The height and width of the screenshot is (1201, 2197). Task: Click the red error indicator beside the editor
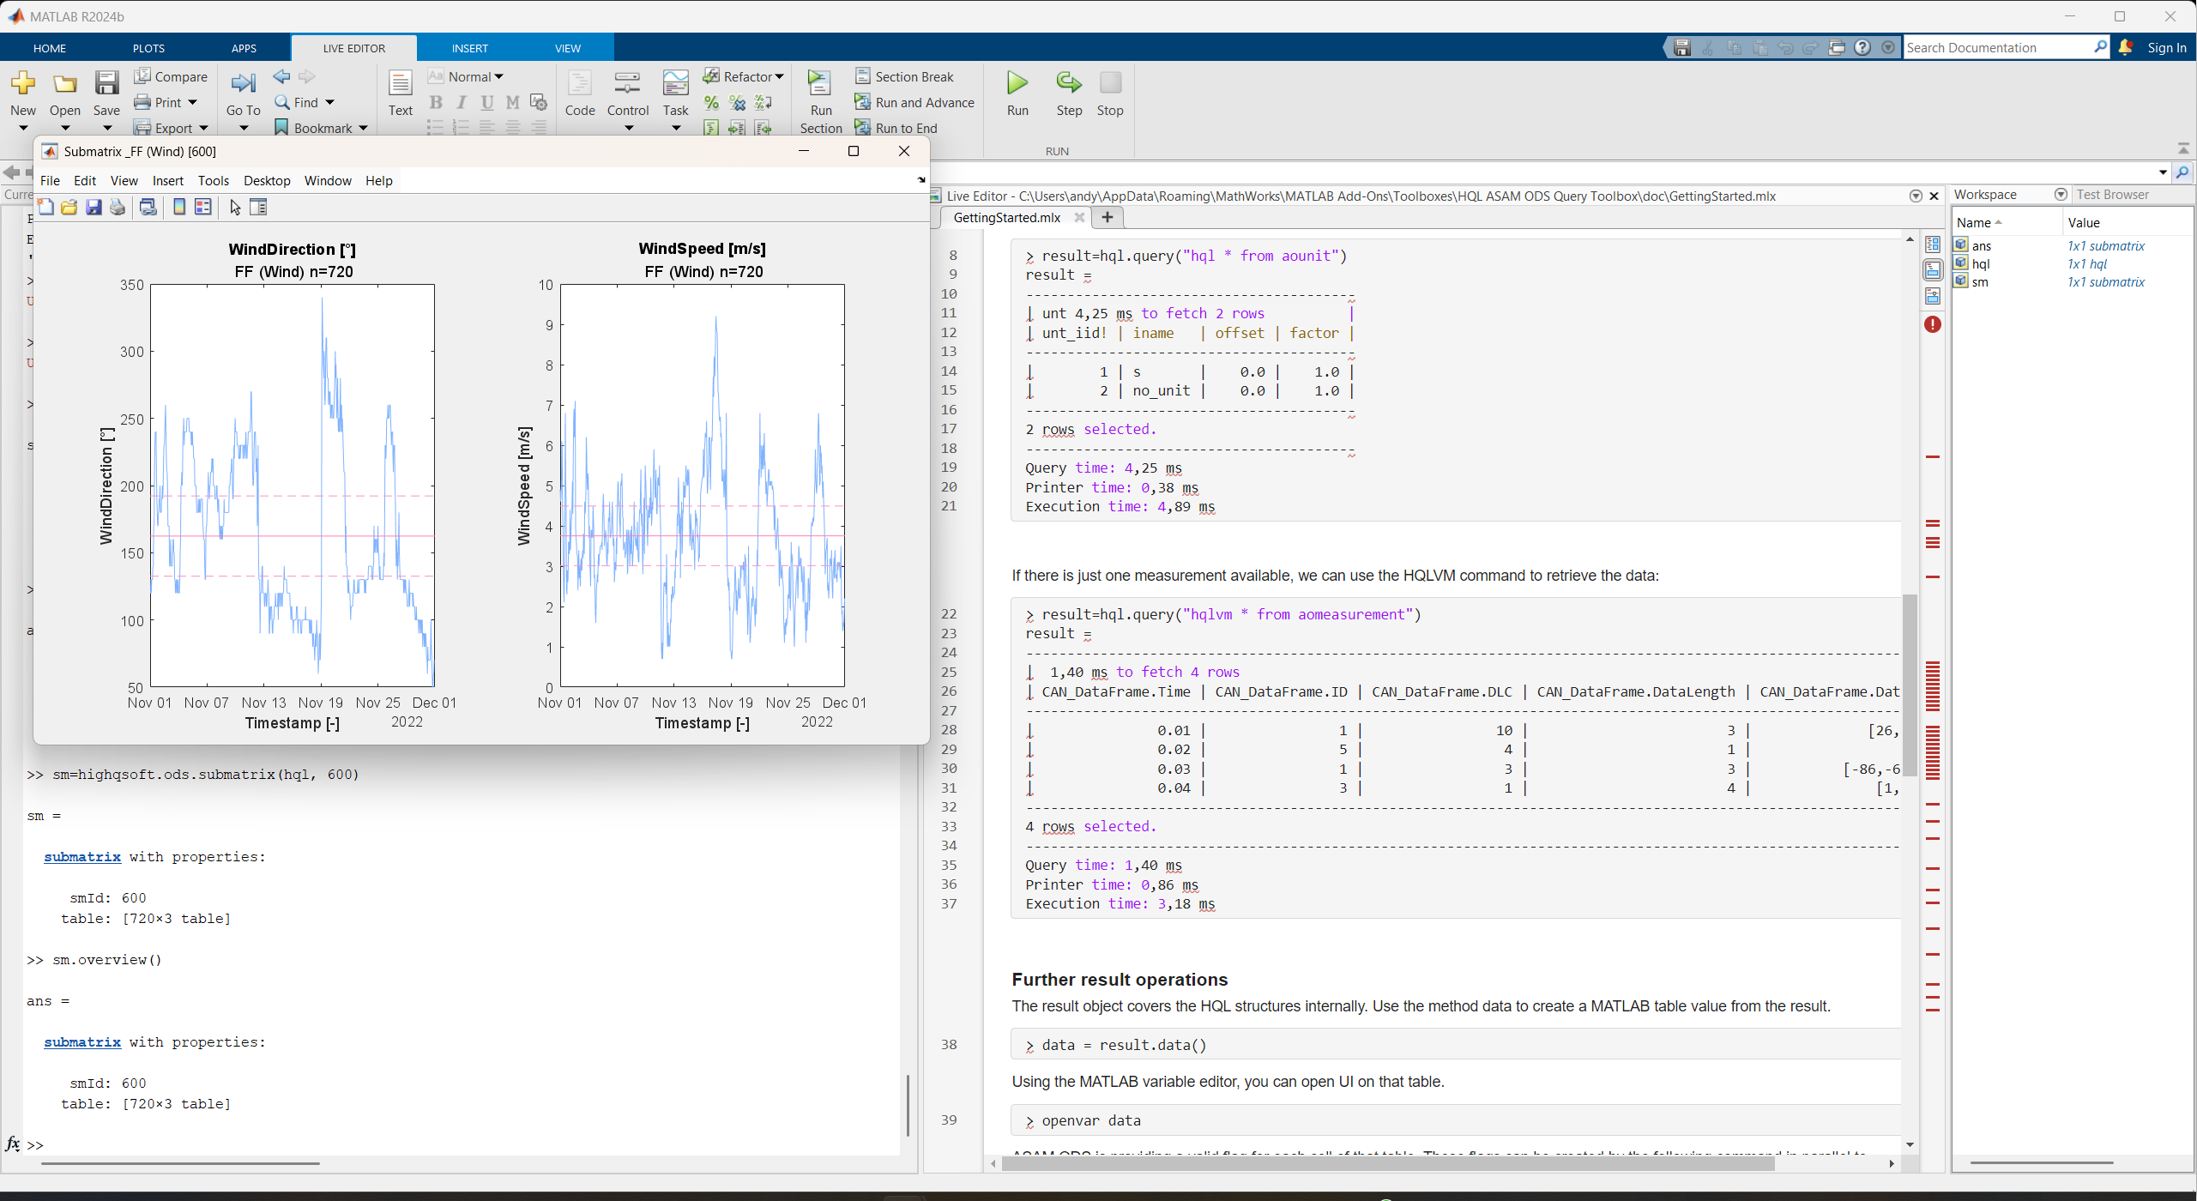pyautogui.click(x=1932, y=324)
